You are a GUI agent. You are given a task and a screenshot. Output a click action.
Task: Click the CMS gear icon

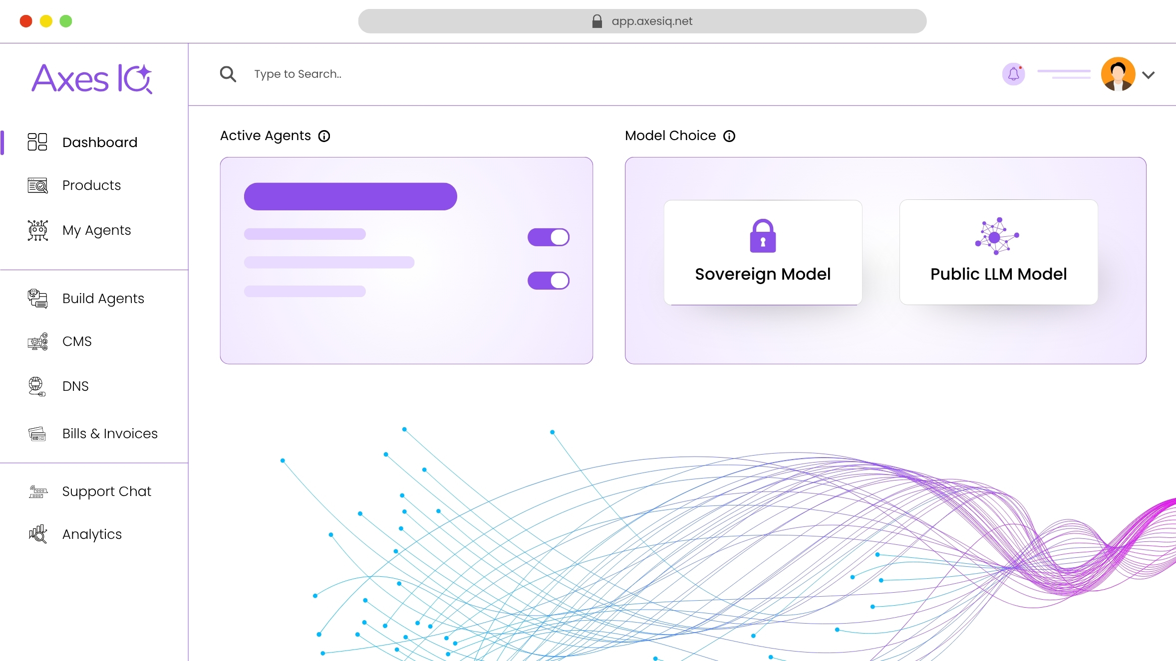(x=37, y=341)
